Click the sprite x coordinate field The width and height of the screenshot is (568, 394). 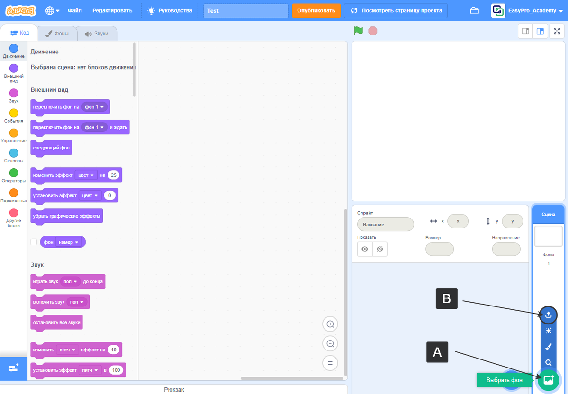click(458, 221)
